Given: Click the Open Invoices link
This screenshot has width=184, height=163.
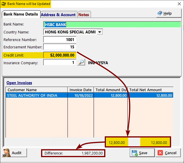Looking at the screenshot, I should tap(19, 83).
